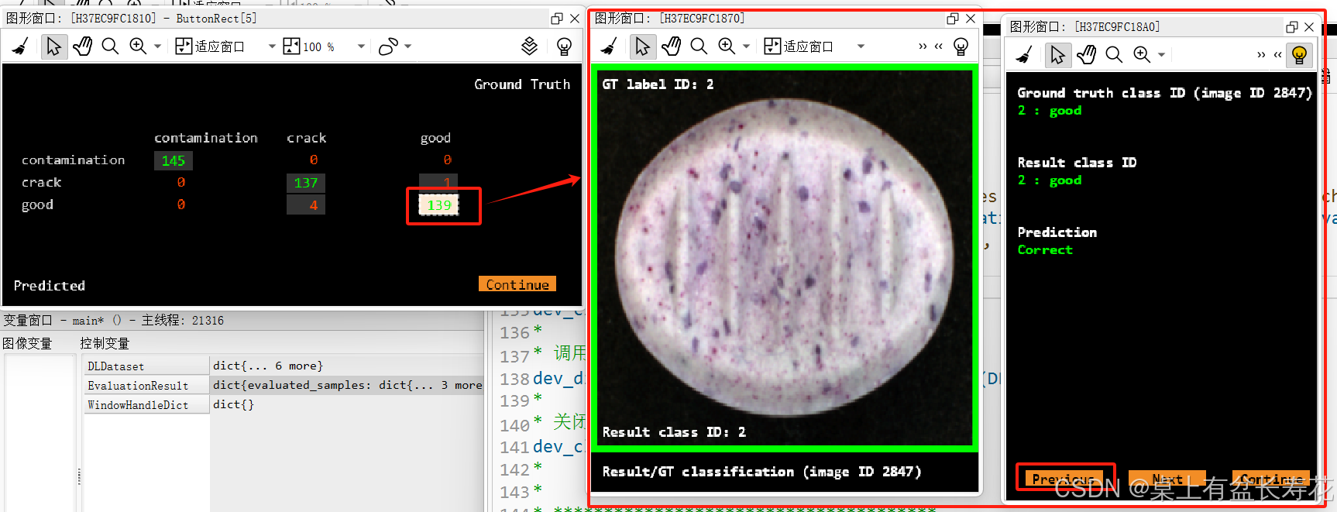The width and height of the screenshot is (1337, 512).
Task: Click Continue in H37EC9FC18A0 window
Action: 1271,479
